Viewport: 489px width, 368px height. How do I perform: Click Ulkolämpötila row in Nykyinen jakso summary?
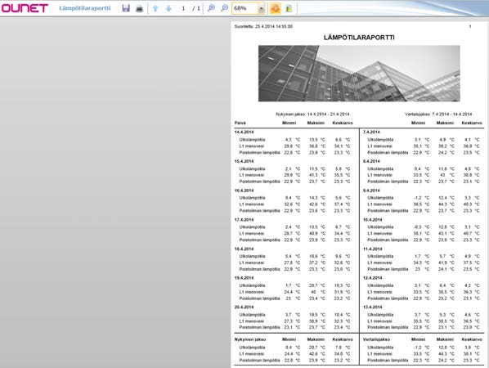click(x=294, y=348)
